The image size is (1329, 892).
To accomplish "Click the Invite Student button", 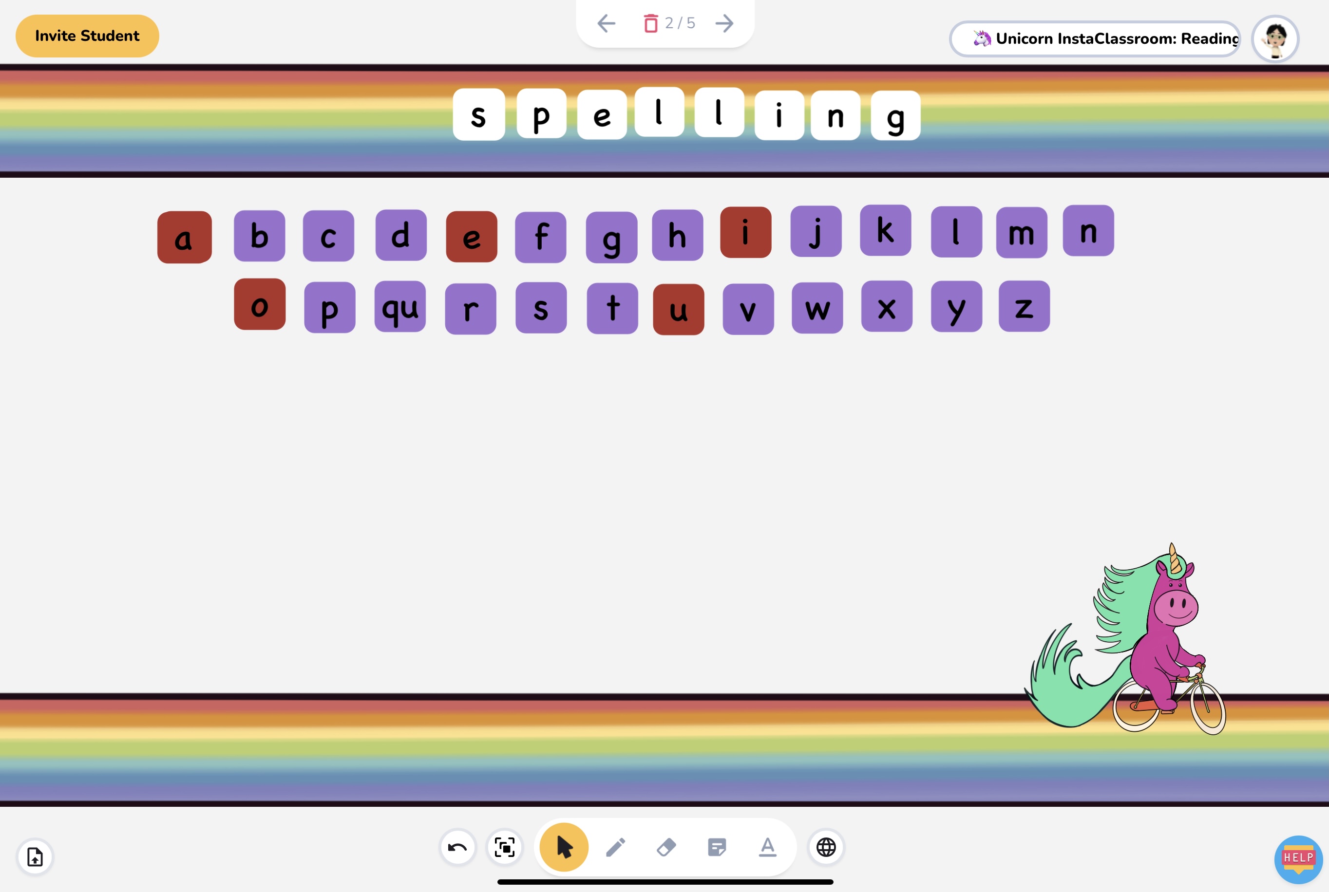I will [87, 35].
